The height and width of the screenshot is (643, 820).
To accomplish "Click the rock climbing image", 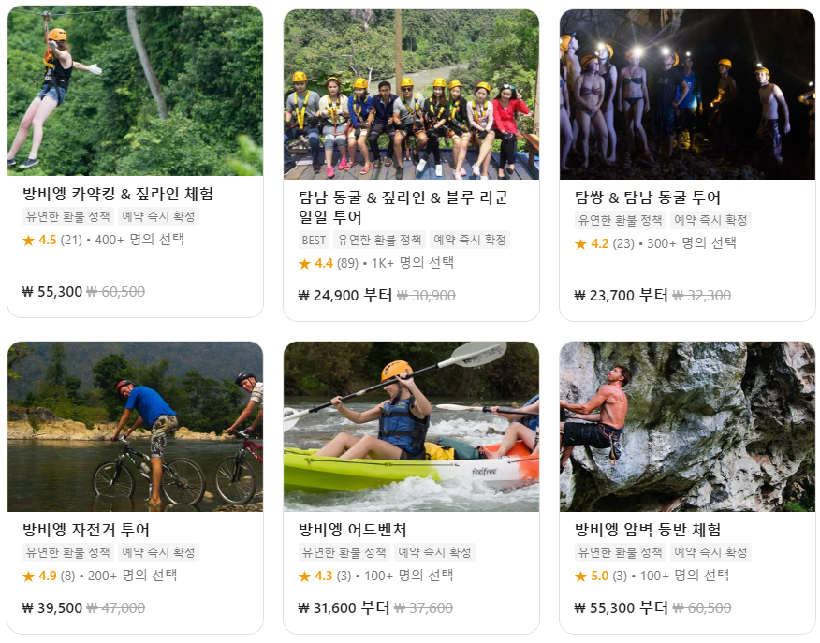I will point(687,427).
